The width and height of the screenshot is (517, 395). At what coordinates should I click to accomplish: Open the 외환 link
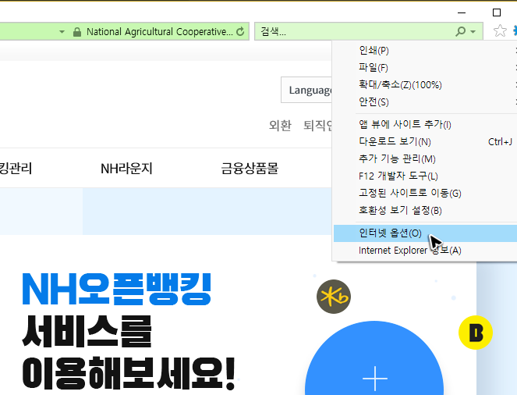point(280,126)
